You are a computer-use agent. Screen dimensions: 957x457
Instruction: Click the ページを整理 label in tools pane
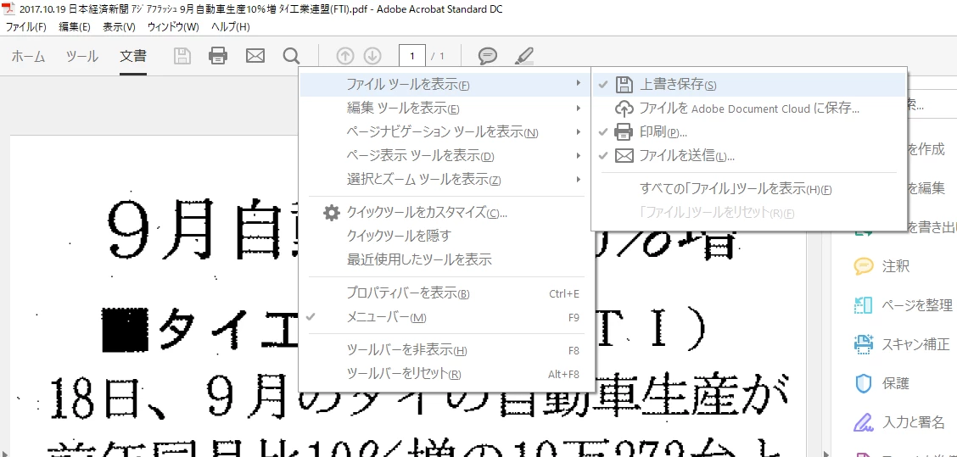tap(917, 305)
